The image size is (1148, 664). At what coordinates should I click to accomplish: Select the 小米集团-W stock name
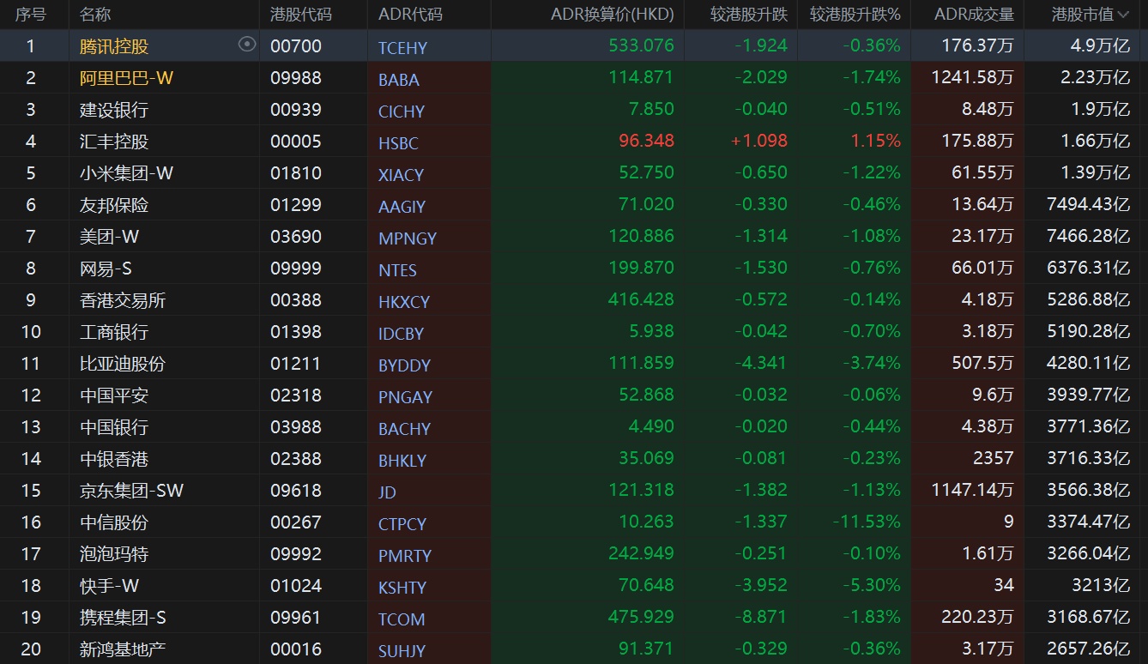pyautogui.click(x=126, y=173)
